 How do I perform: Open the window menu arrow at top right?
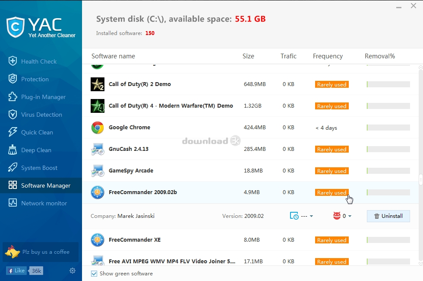point(398,6)
